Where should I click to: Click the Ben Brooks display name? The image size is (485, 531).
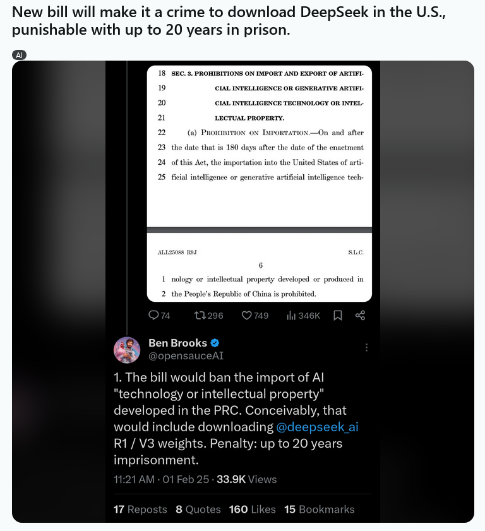[x=177, y=343]
